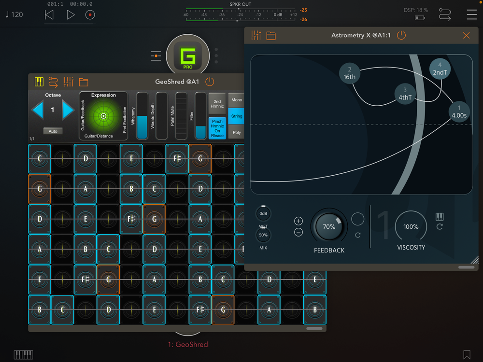Select Mono mode
Viewport: 483px width, 362px height.
click(236, 100)
